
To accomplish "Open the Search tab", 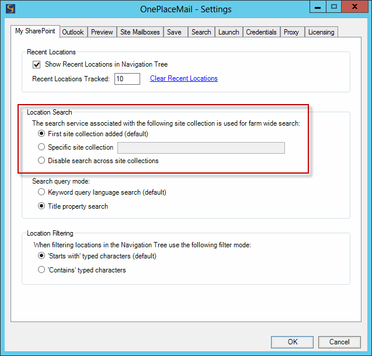I will (201, 32).
